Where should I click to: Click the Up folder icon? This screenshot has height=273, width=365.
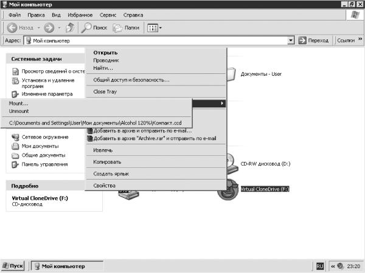[70, 28]
